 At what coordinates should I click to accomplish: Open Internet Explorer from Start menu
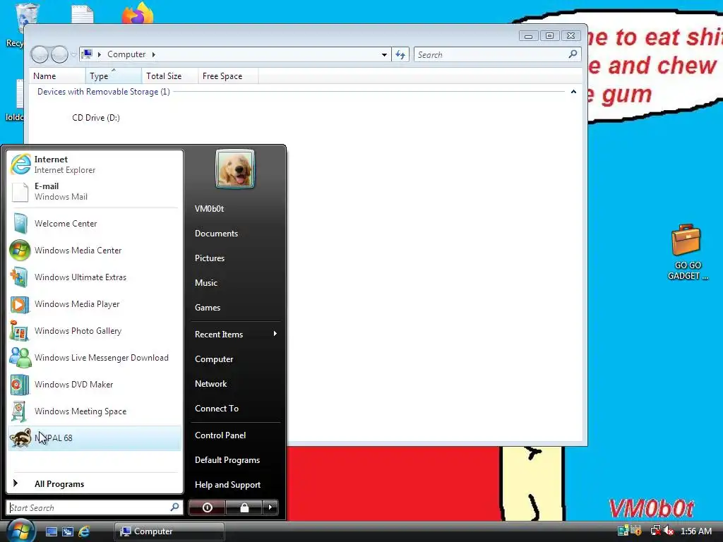click(95, 164)
